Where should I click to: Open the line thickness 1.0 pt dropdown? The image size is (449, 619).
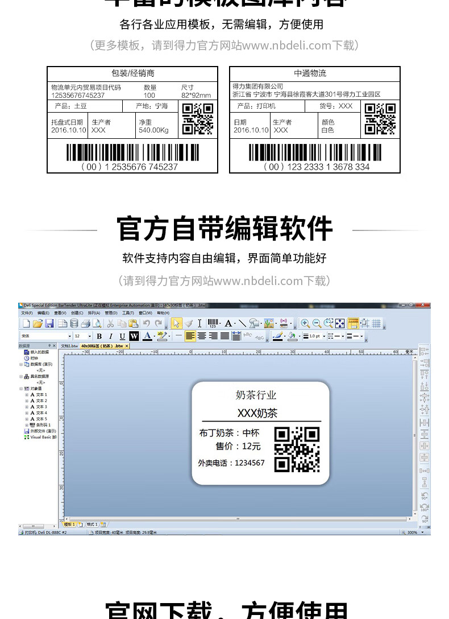314,336
